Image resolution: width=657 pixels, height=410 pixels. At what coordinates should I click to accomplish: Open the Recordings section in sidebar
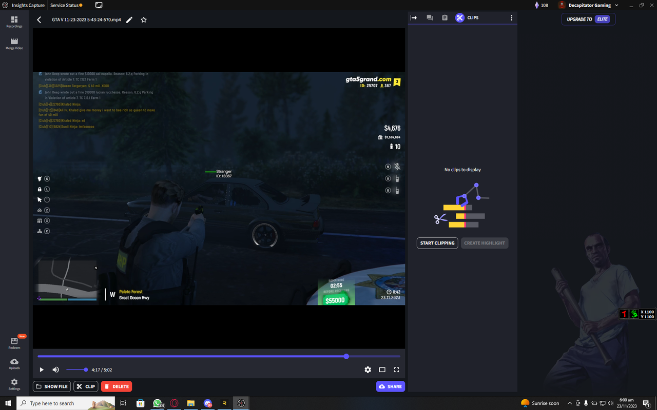[x=14, y=22]
